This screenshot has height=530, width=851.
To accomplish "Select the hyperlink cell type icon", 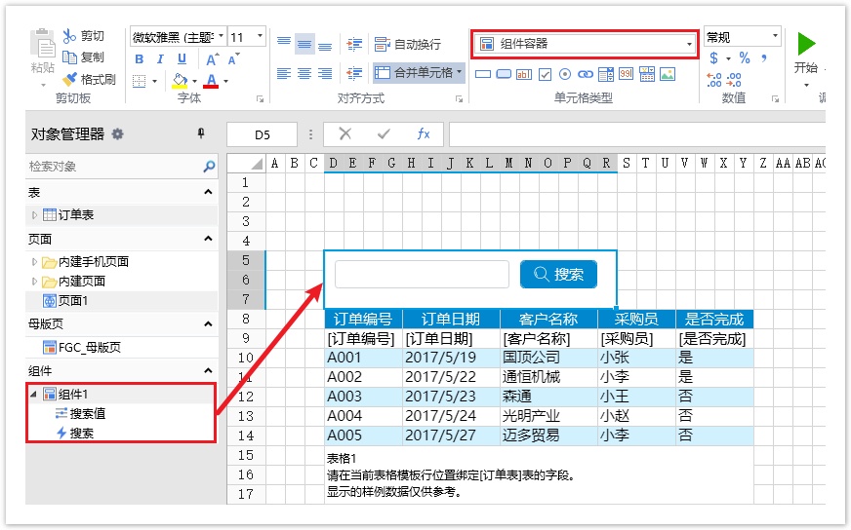I will click(x=586, y=74).
